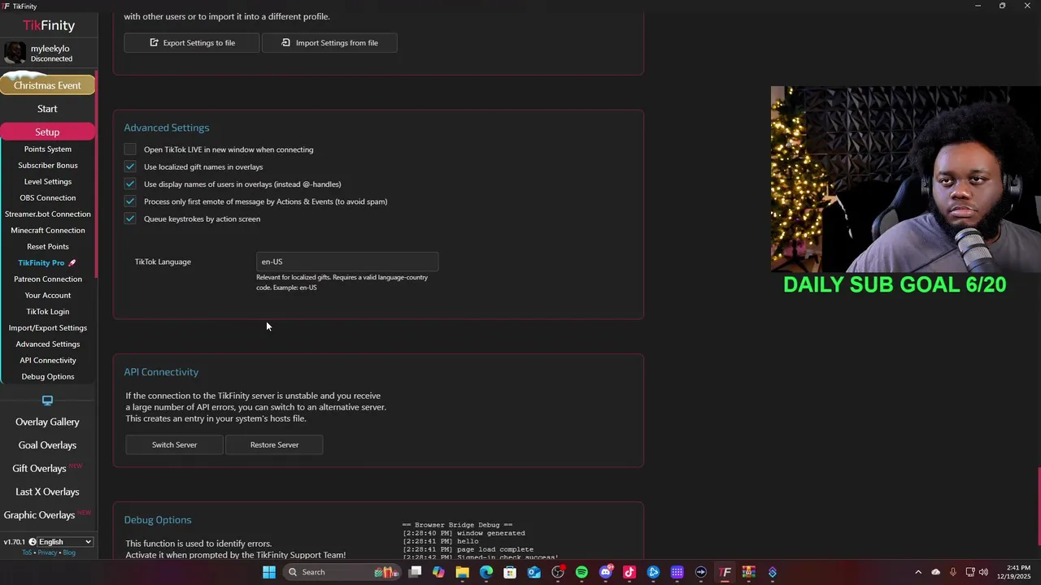
Task: Click the dark arrow-circle taskbar app
Action: coord(700,572)
